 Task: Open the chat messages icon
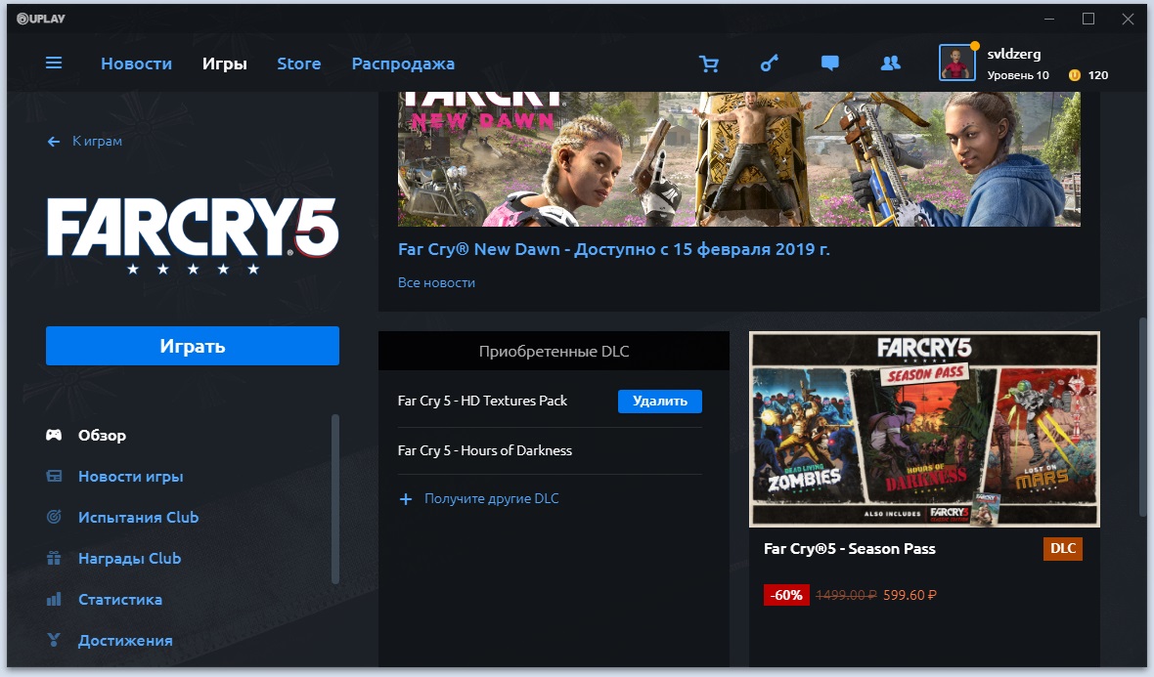[829, 63]
